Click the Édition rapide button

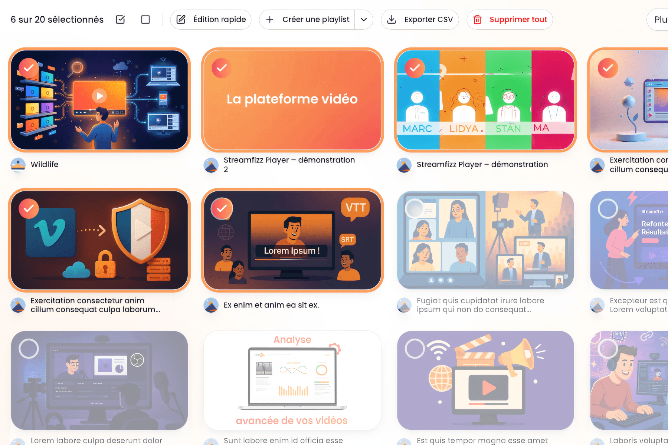pyautogui.click(x=210, y=19)
